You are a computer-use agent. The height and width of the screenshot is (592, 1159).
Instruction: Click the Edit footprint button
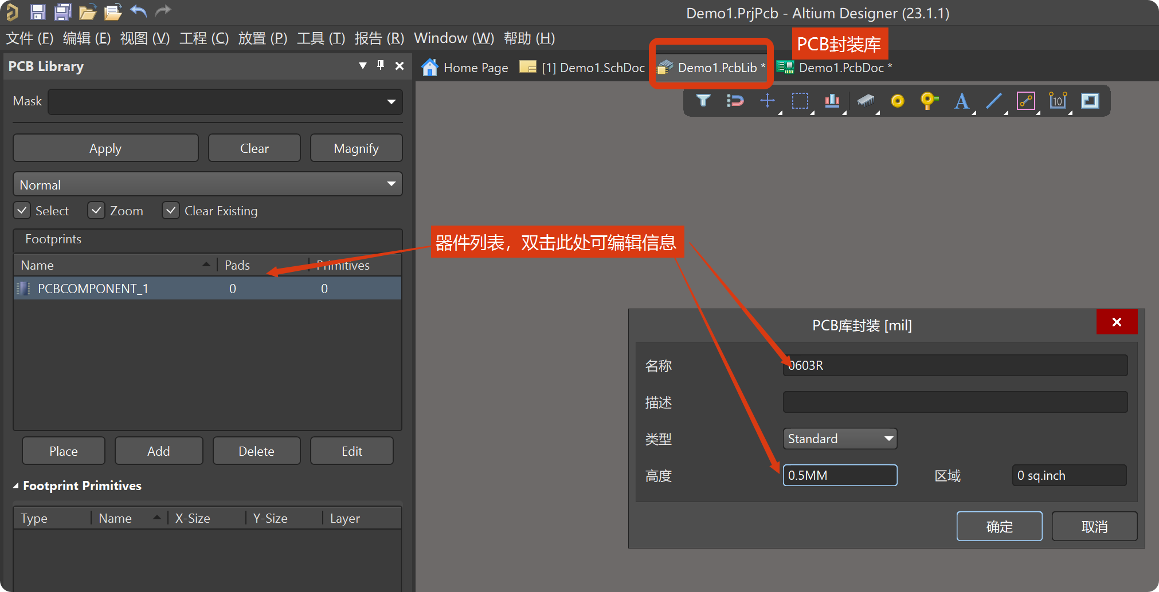pos(352,451)
